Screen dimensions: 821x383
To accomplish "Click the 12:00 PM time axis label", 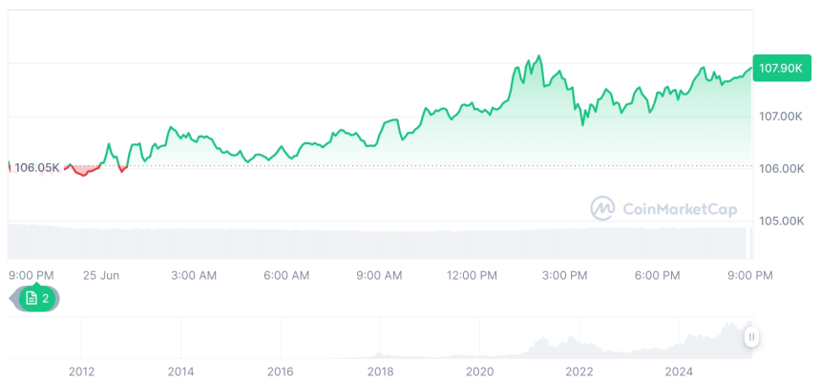I will (x=472, y=275).
